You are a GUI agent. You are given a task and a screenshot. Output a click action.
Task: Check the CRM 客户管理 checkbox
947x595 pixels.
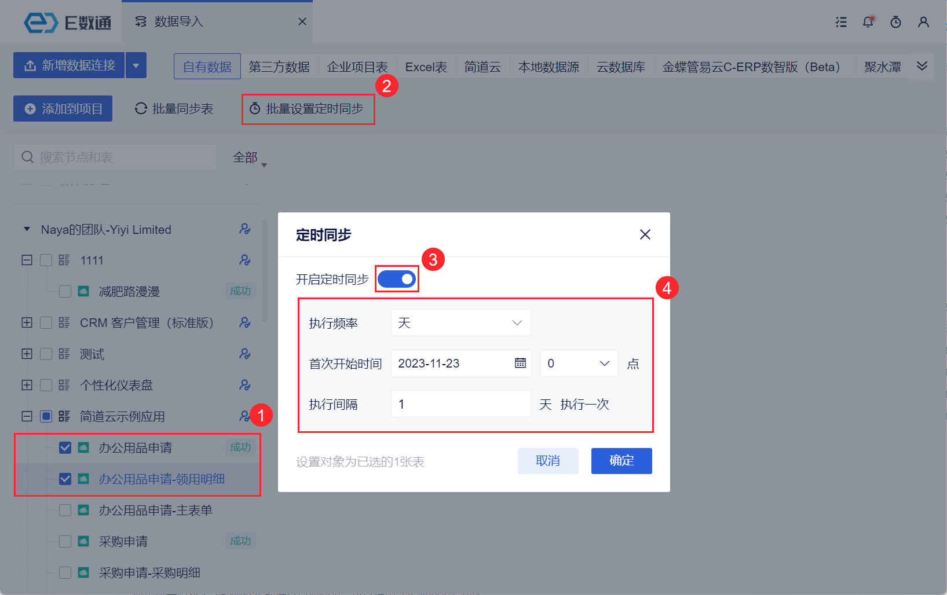point(46,322)
